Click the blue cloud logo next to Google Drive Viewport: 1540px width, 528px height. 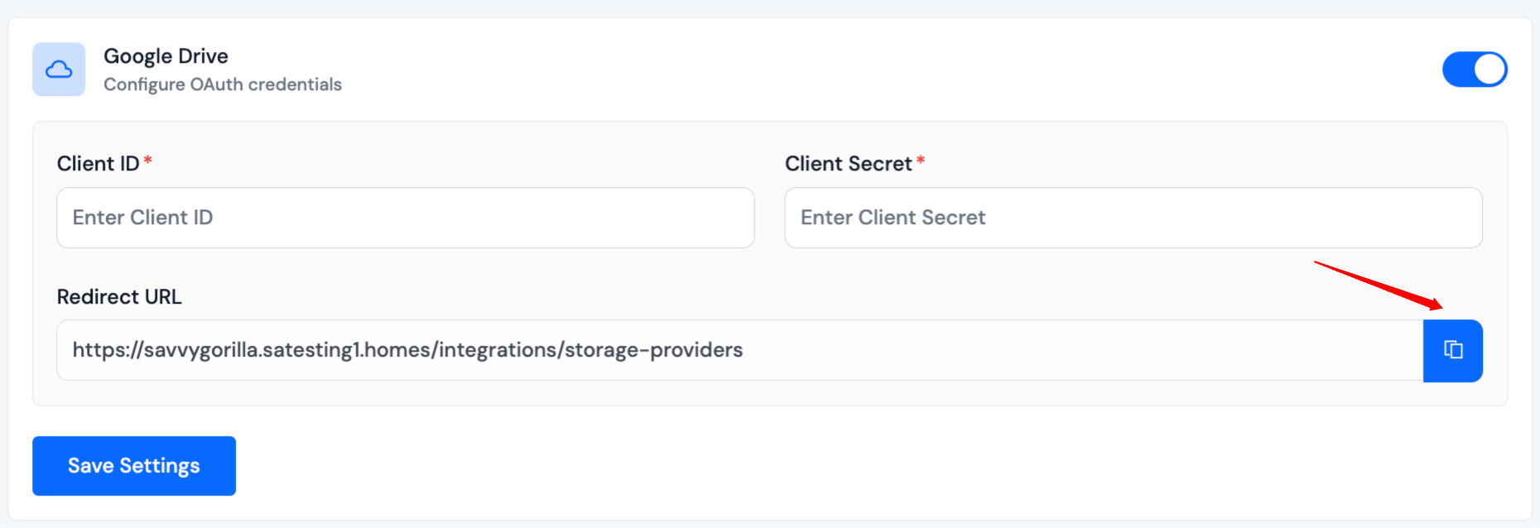pos(58,70)
